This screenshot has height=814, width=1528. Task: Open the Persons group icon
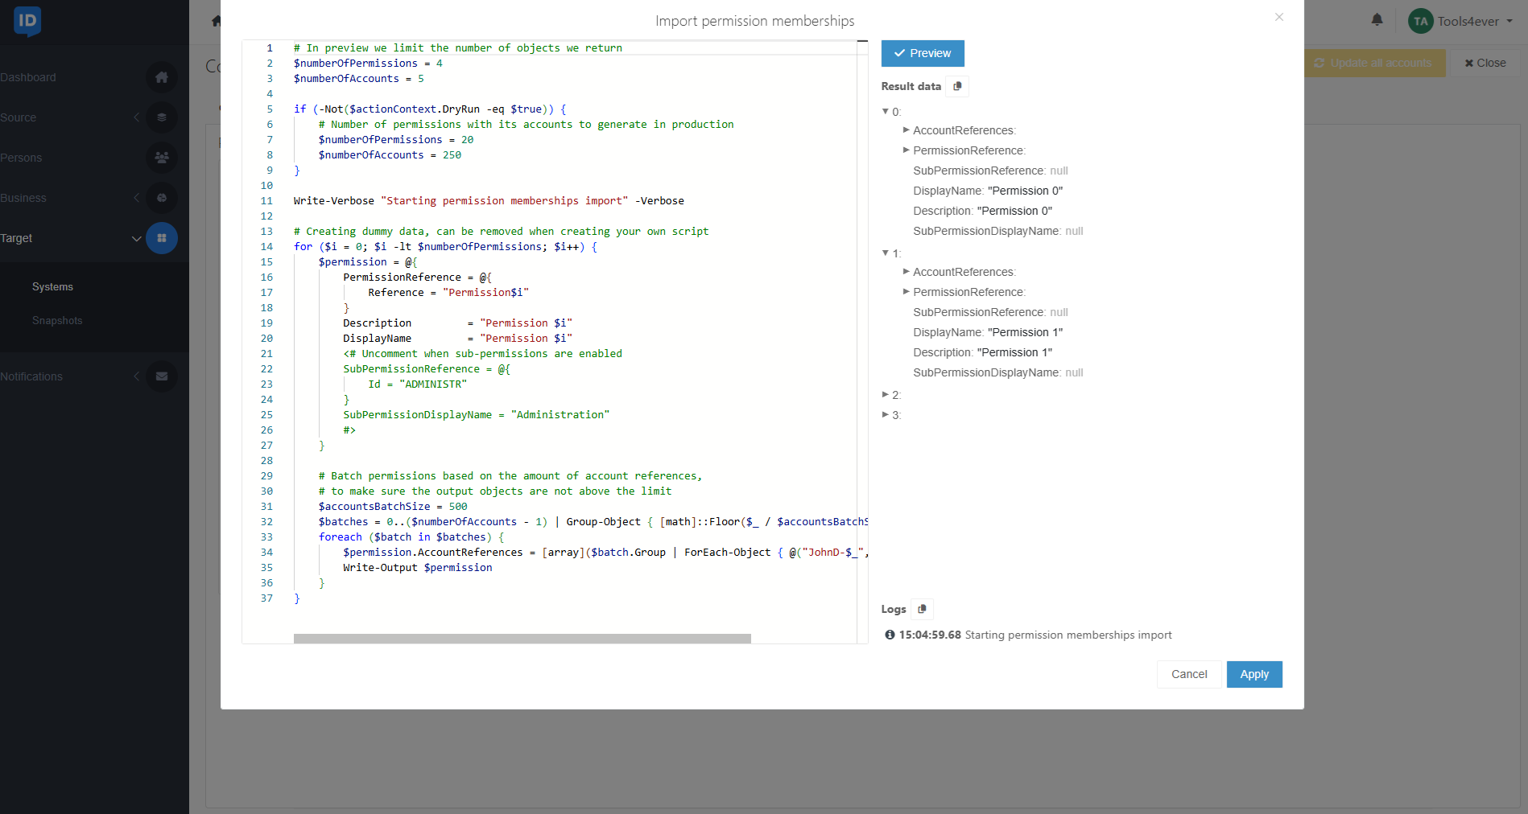point(162,158)
